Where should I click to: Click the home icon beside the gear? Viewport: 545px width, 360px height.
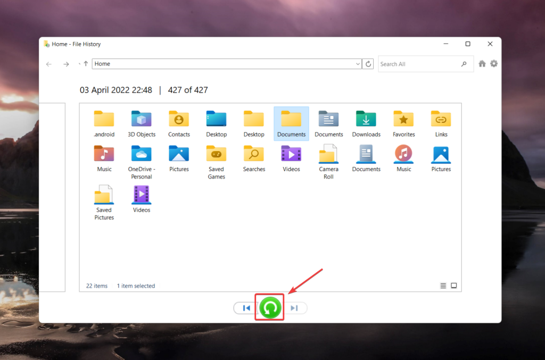(482, 63)
